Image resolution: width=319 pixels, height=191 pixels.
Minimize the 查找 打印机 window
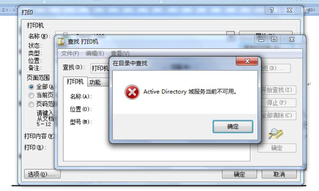[x=261, y=39]
